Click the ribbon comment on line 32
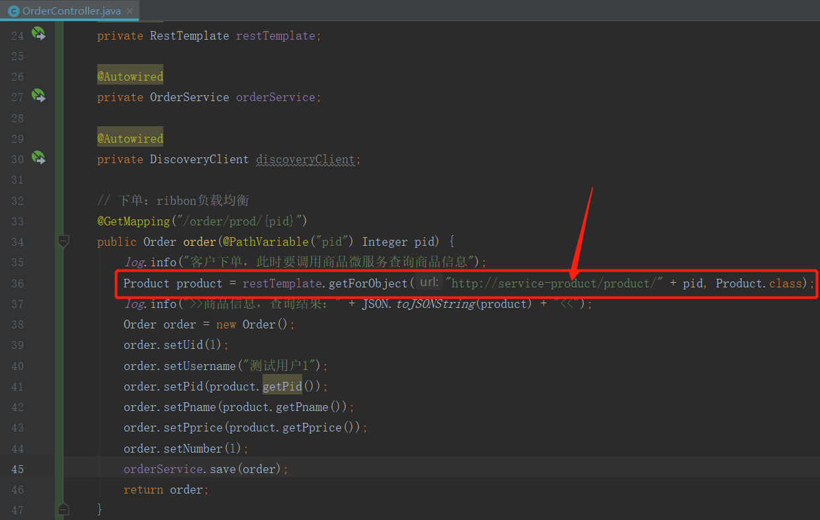 pos(173,200)
